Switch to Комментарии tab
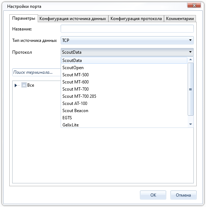The height and width of the screenshot is (207, 206). pyautogui.click(x=180, y=19)
